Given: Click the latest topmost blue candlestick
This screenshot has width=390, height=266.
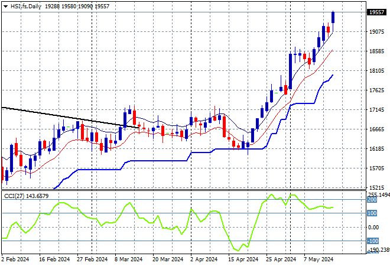Looking at the screenshot, I should tap(334, 17).
